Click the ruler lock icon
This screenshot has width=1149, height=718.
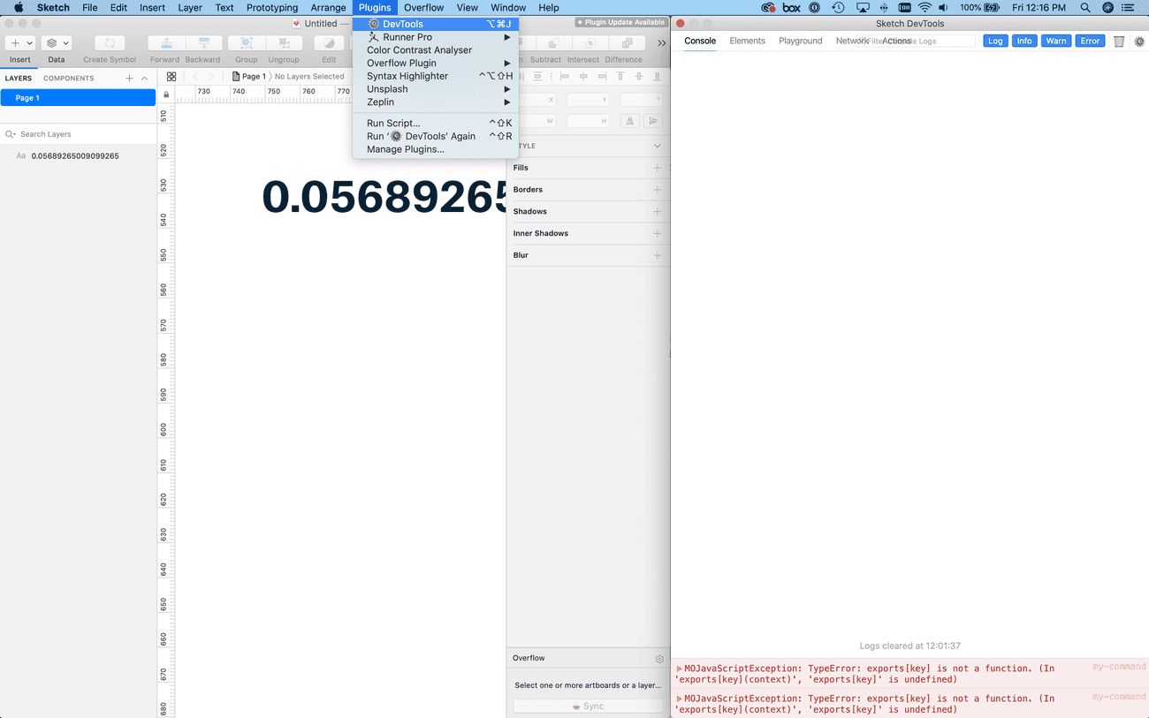(166, 94)
